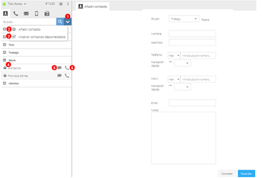Collapse the Work contact group
Viewport: 262px width, 178px height.
pyautogui.click(x=4, y=60)
